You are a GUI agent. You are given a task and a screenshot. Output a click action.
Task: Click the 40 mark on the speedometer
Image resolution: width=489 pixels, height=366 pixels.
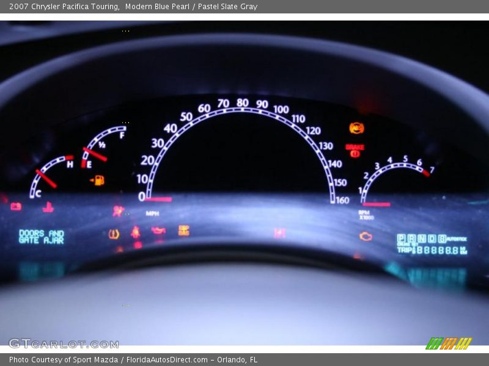tap(171, 128)
